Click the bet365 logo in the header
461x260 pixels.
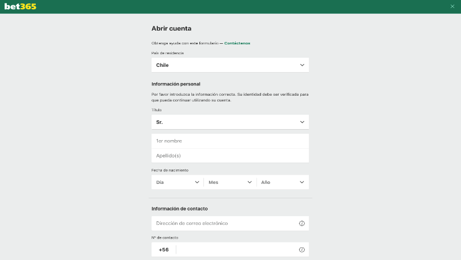pyautogui.click(x=20, y=6)
